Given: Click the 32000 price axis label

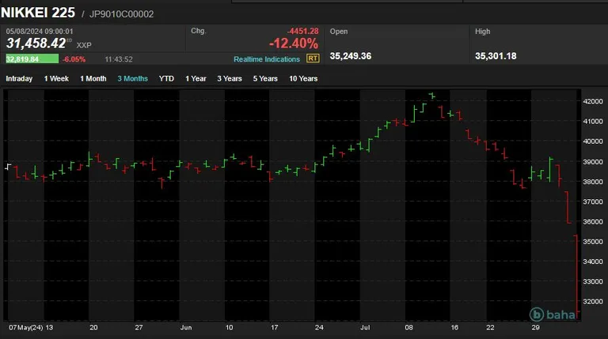Looking at the screenshot, I should click(x=593, y=301).
